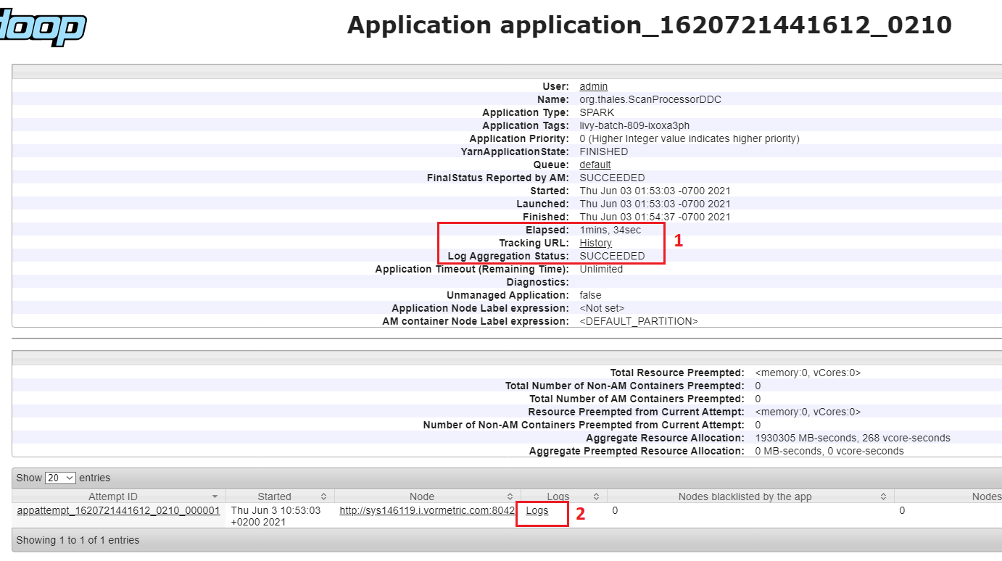1002x561 pixels.
Task: Open the admin user link
Action: 593,86
